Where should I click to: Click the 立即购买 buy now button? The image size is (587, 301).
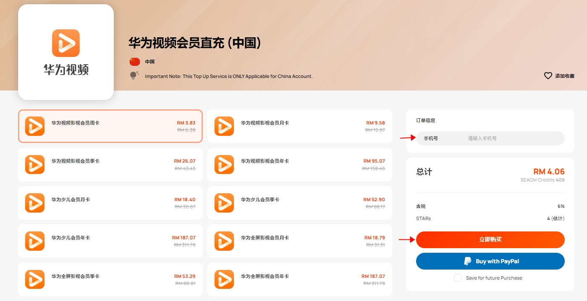[x=490, y=240]
